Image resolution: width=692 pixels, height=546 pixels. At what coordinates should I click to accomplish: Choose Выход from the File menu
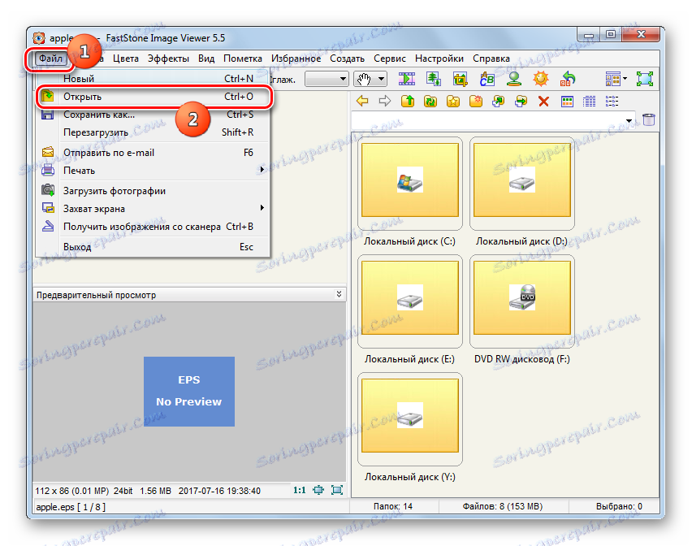[x=153, y=247]
